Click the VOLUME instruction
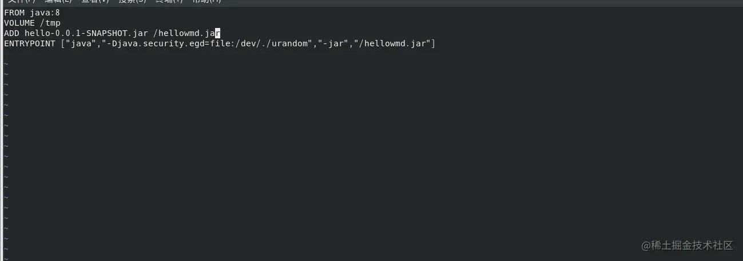This screenshot has height=261, width=743. (x=19, y=23)
